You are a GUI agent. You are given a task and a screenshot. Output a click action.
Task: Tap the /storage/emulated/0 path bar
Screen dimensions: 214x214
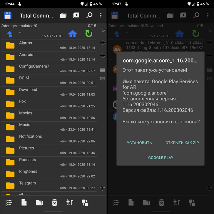click(x=49, y=26)
